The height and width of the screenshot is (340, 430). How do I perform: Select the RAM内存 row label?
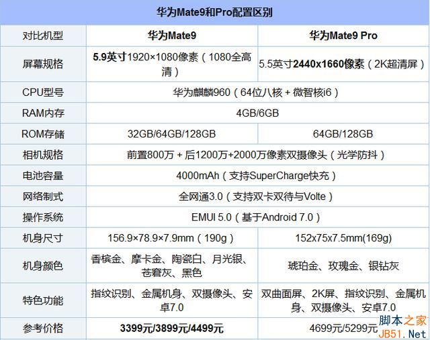[x=43, y=113]
